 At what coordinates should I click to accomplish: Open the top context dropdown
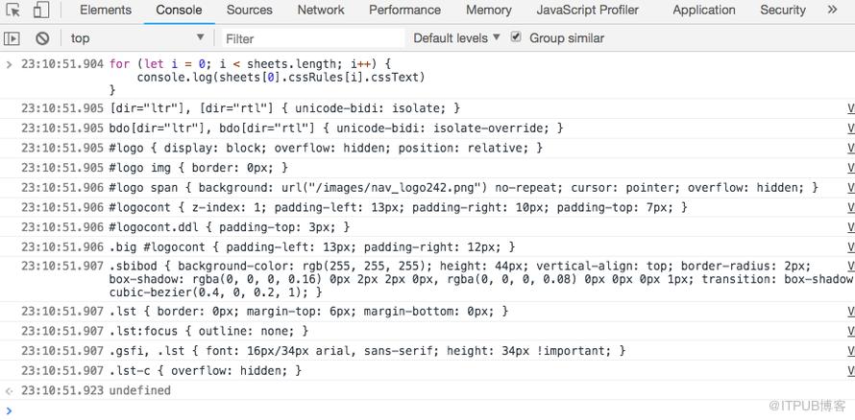[137, 38]
